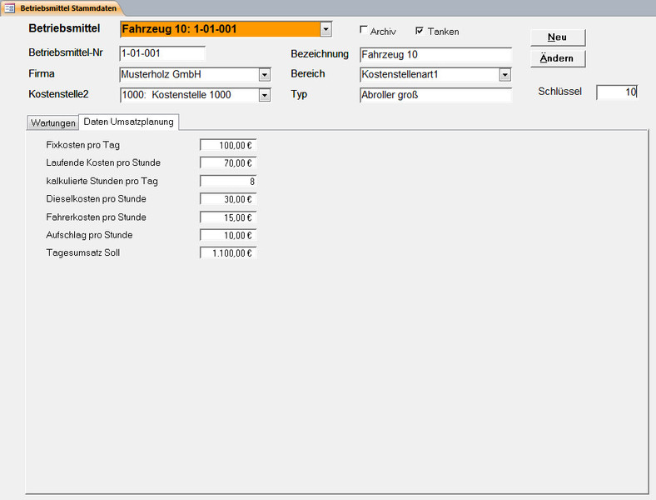Screen dimensions: 656x500
Task: Click the Fahrerkosten pro Stunde label
Action: pos(97,217)
